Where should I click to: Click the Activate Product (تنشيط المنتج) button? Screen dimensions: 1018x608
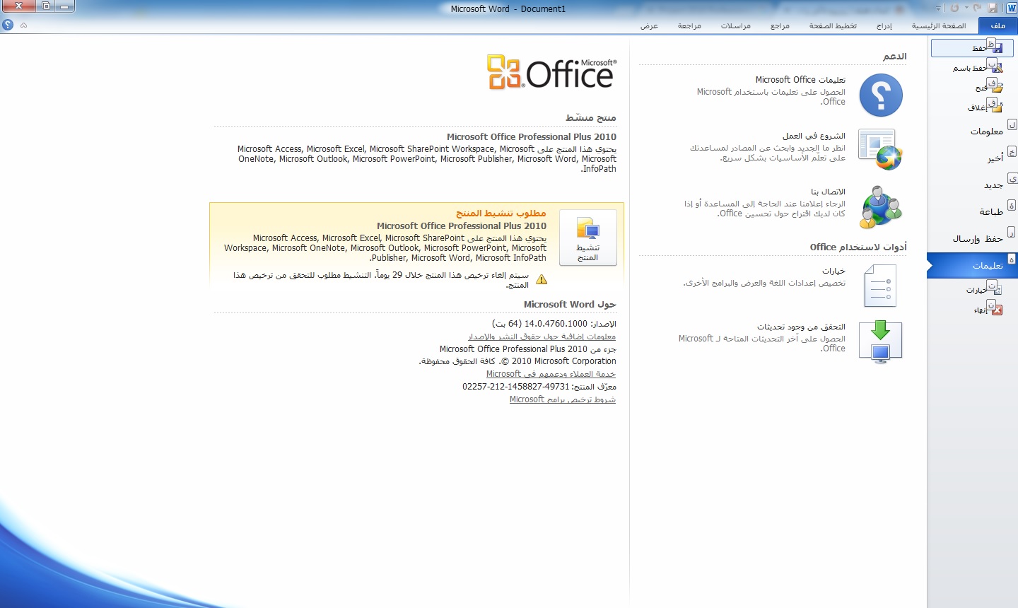click(587, 238)
